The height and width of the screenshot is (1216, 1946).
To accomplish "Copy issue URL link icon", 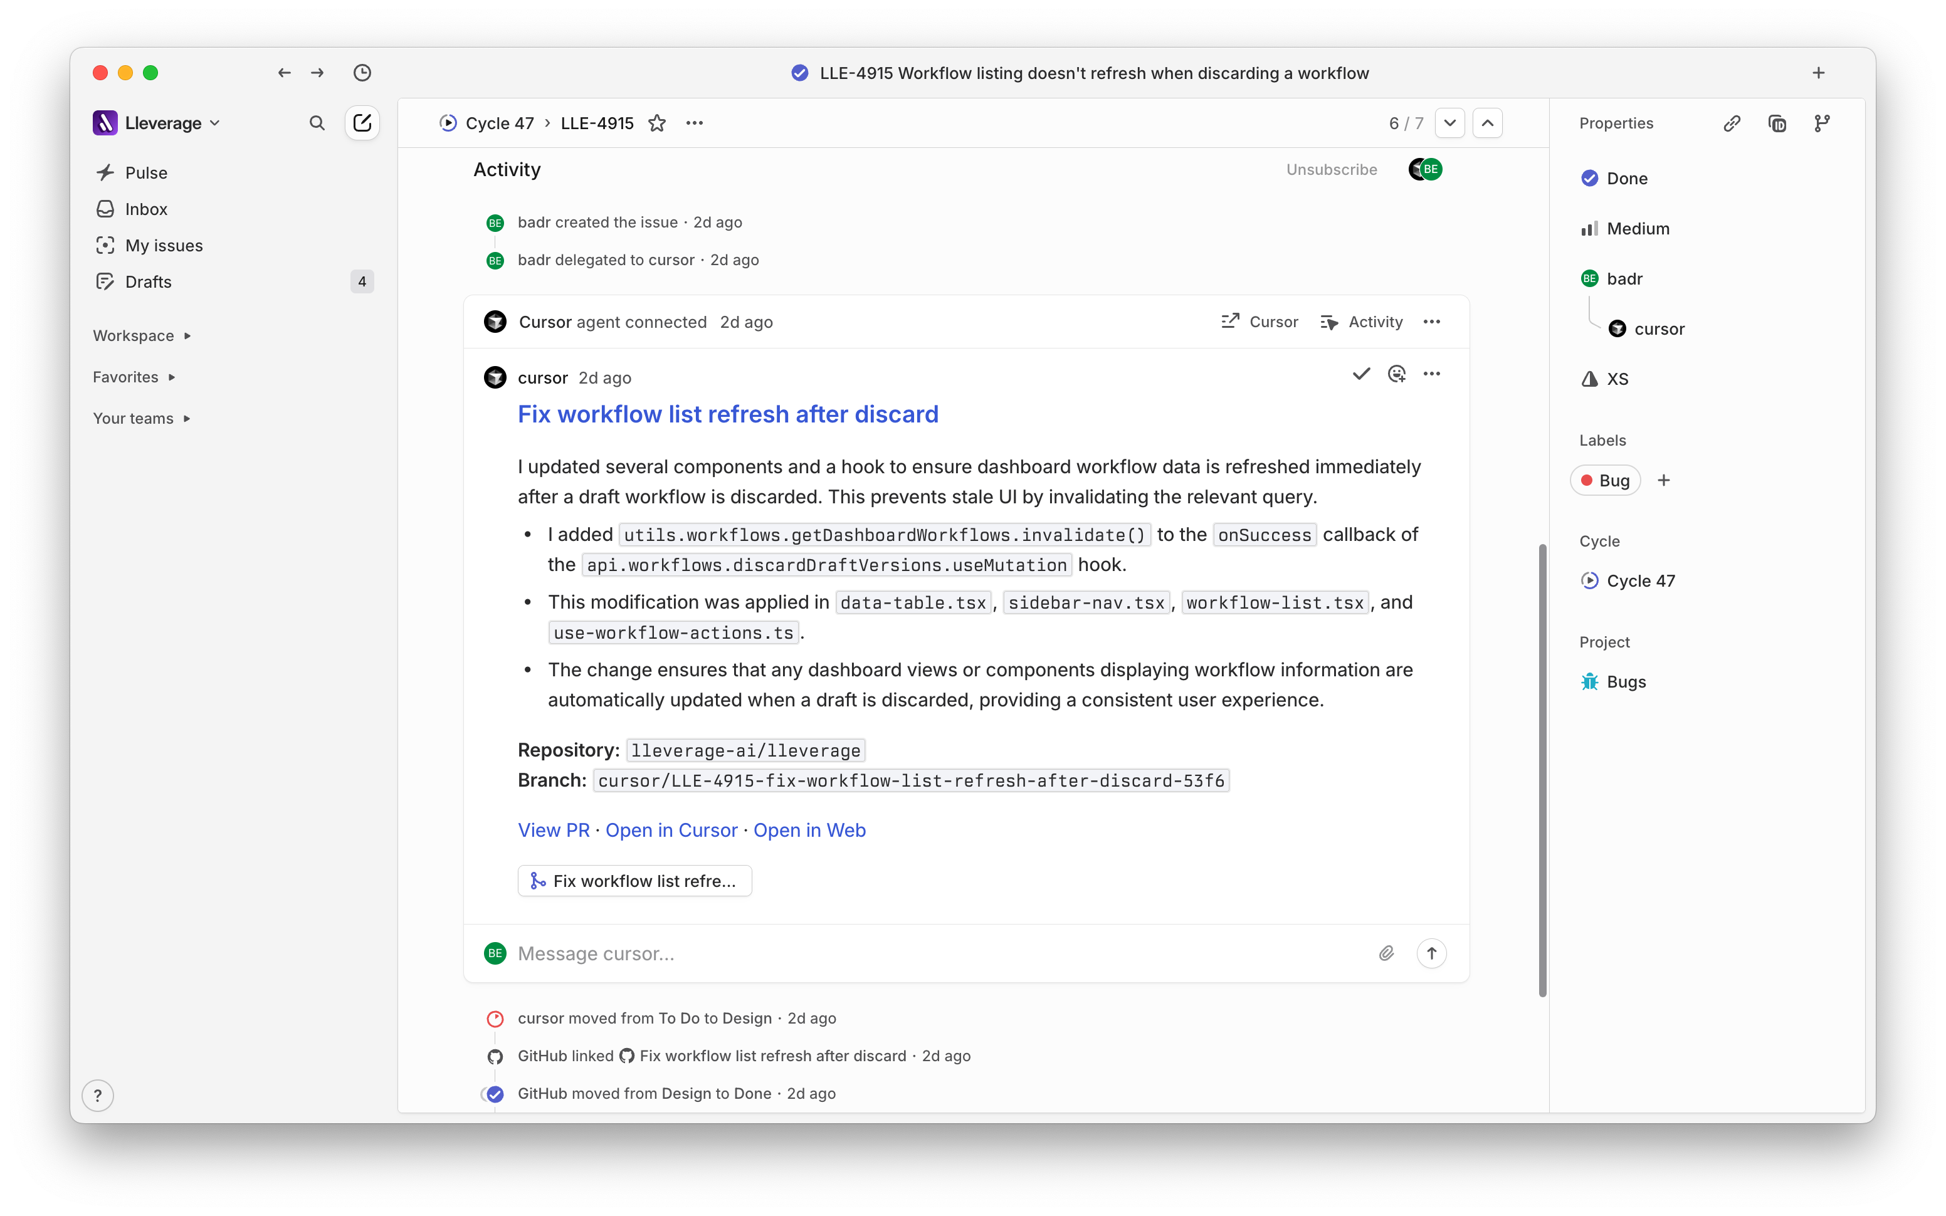I will tap(1732, 123).
